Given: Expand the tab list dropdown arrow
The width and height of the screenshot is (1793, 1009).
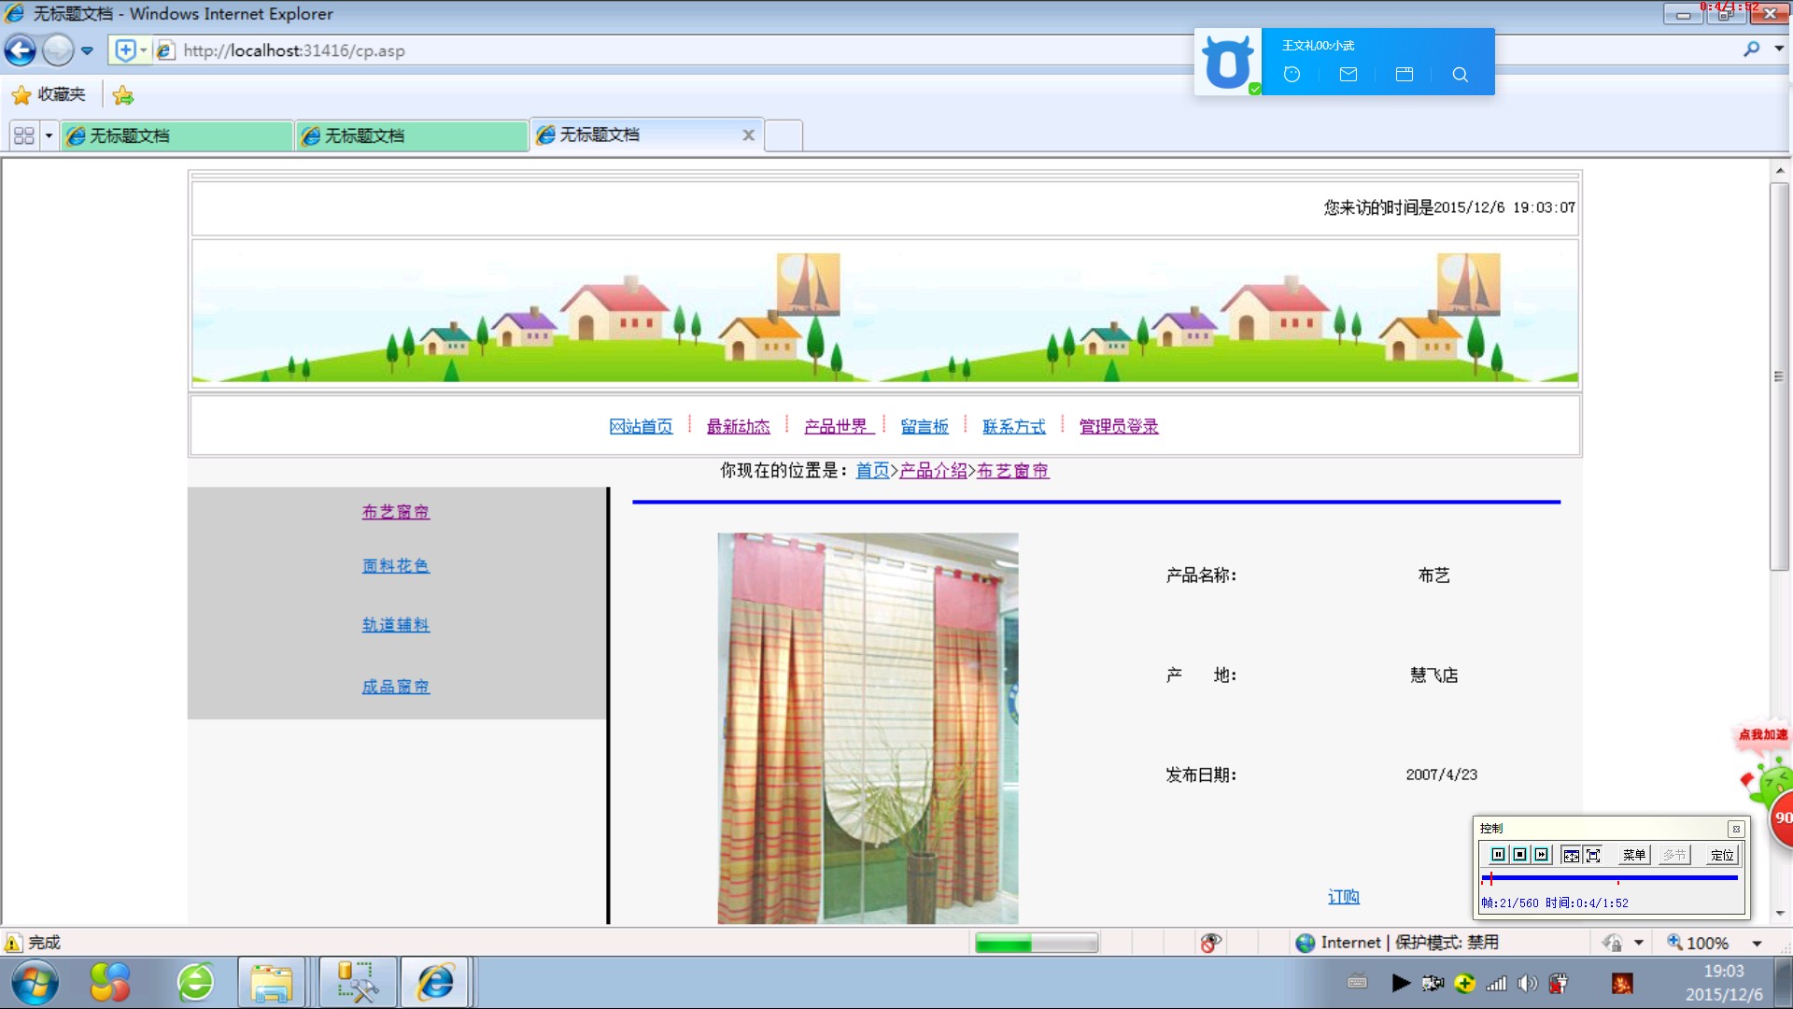Looking at the screenshot, I should pyautogui.click(x=49, y=135).
